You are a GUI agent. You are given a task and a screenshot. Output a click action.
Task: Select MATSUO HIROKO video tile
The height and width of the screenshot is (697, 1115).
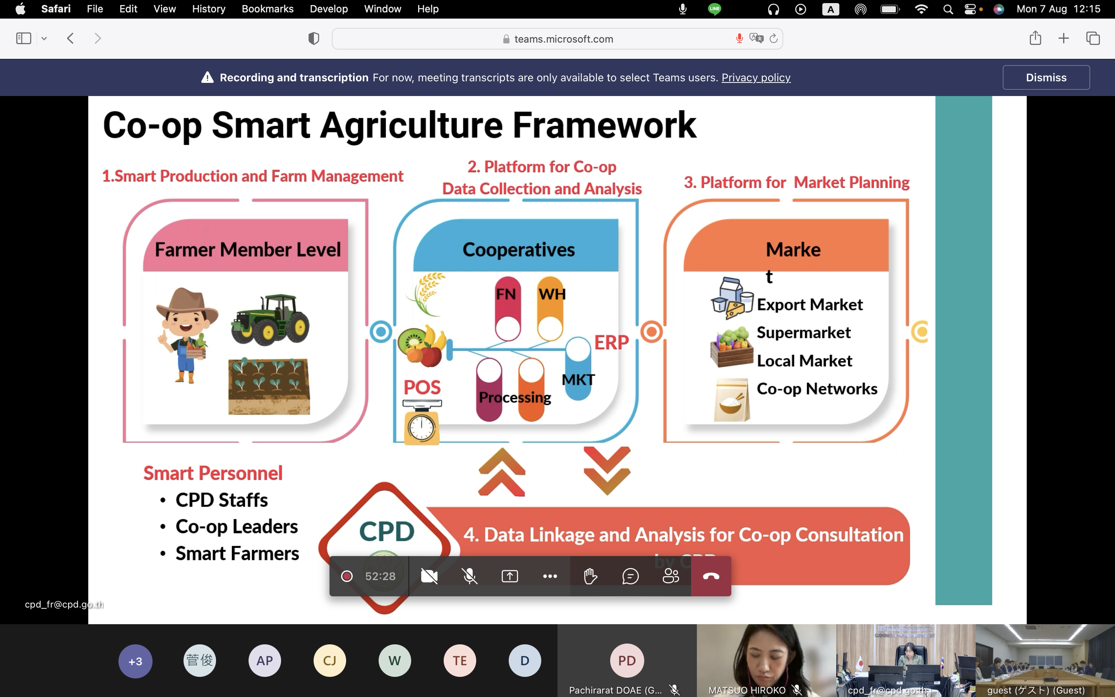pyautogui.click(x=767, y=661)
